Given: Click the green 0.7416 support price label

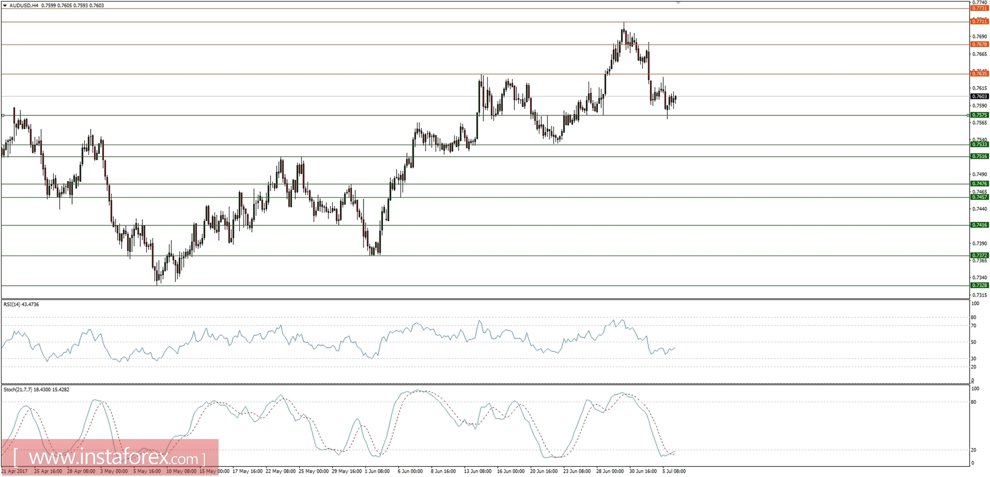Looking at the screenshot, I should click(980, 225).
